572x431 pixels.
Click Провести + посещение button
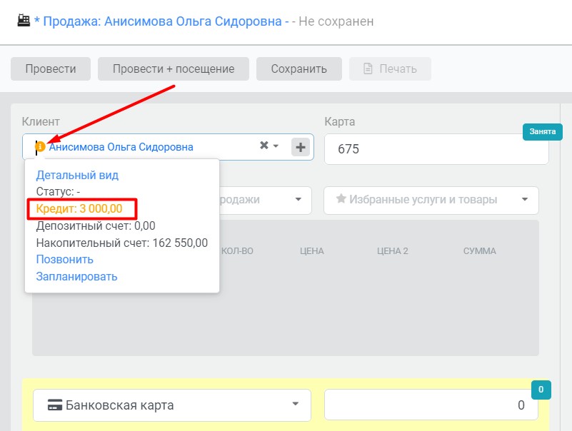point(174,69)
